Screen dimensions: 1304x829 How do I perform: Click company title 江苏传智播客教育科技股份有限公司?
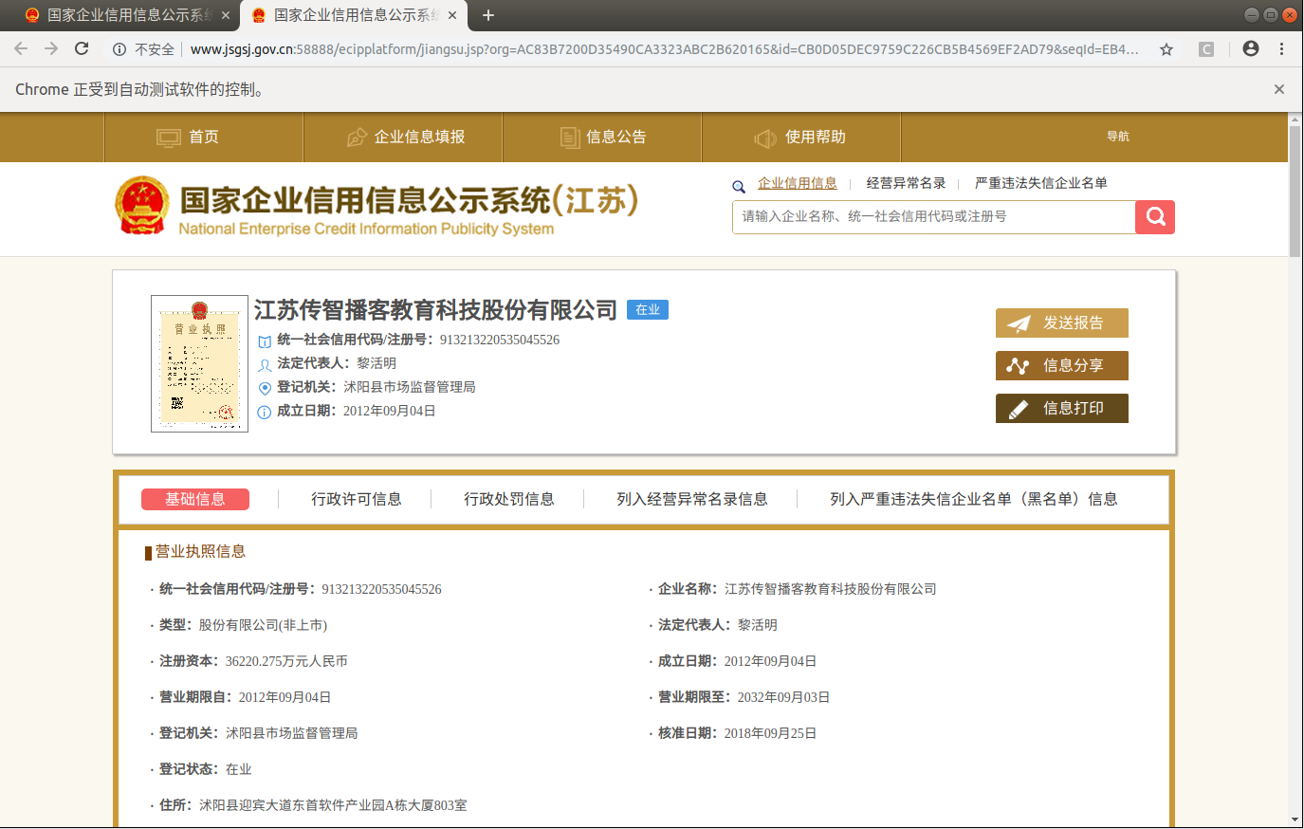(x=435, y=310)
